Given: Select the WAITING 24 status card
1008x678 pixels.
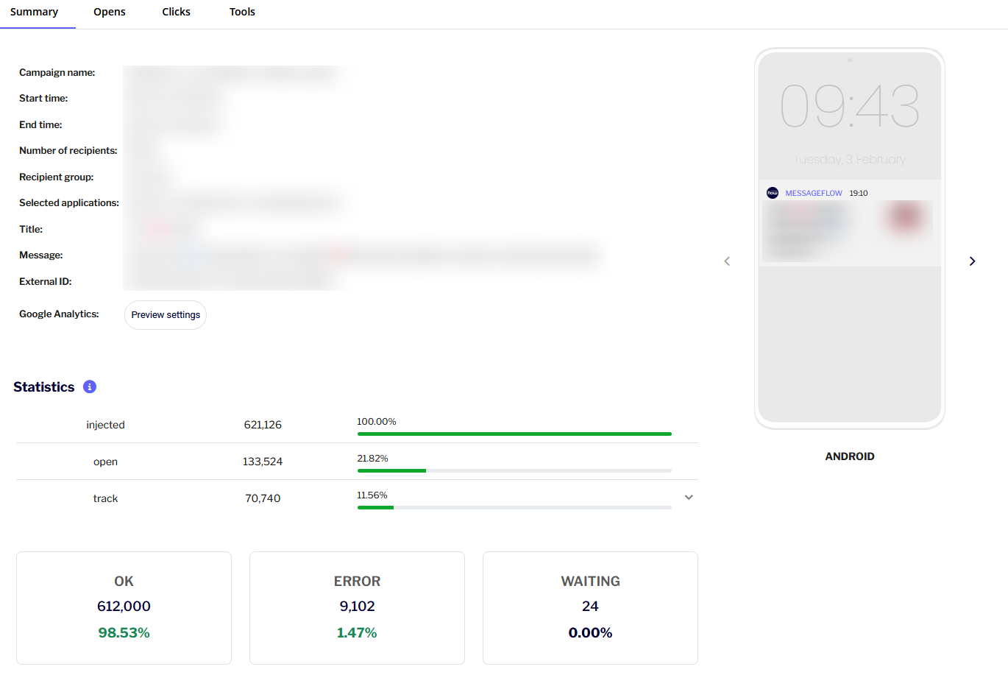Looking at the screenshot, I should [590, 607].
